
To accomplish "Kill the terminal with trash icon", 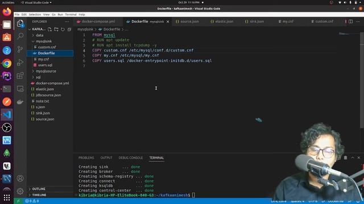I will [x=345, y=158].
